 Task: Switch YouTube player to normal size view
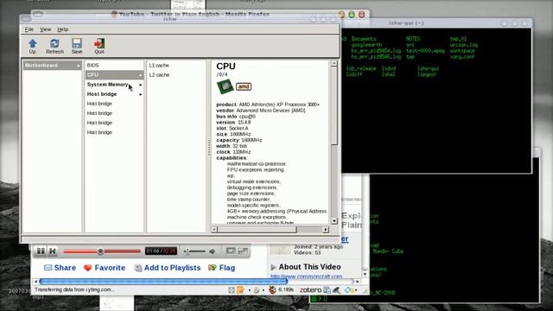point(231,251)
